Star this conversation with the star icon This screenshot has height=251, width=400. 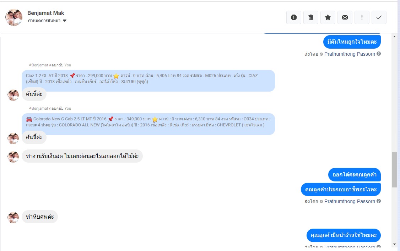tap(328, 17)
